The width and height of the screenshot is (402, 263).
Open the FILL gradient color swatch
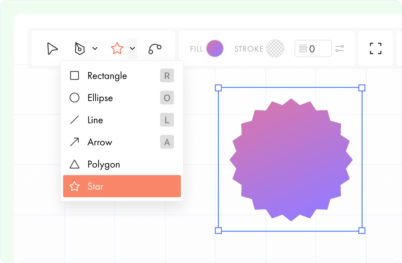coord(214,48)
